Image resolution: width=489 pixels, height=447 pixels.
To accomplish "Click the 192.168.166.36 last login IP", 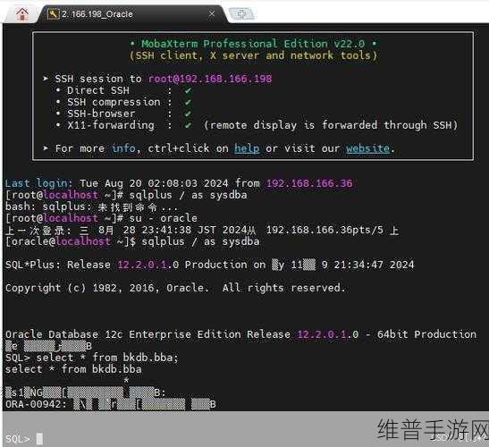I will coord(309,183).
